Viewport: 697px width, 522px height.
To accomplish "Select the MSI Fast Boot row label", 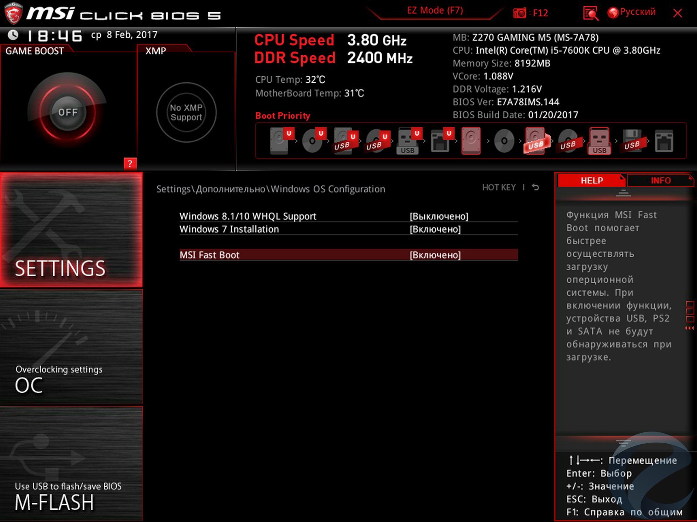I will tap(210, 255).
